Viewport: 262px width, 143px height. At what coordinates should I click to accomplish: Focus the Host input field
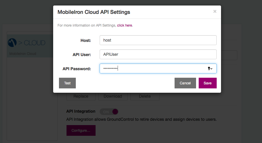pos(158,40)
